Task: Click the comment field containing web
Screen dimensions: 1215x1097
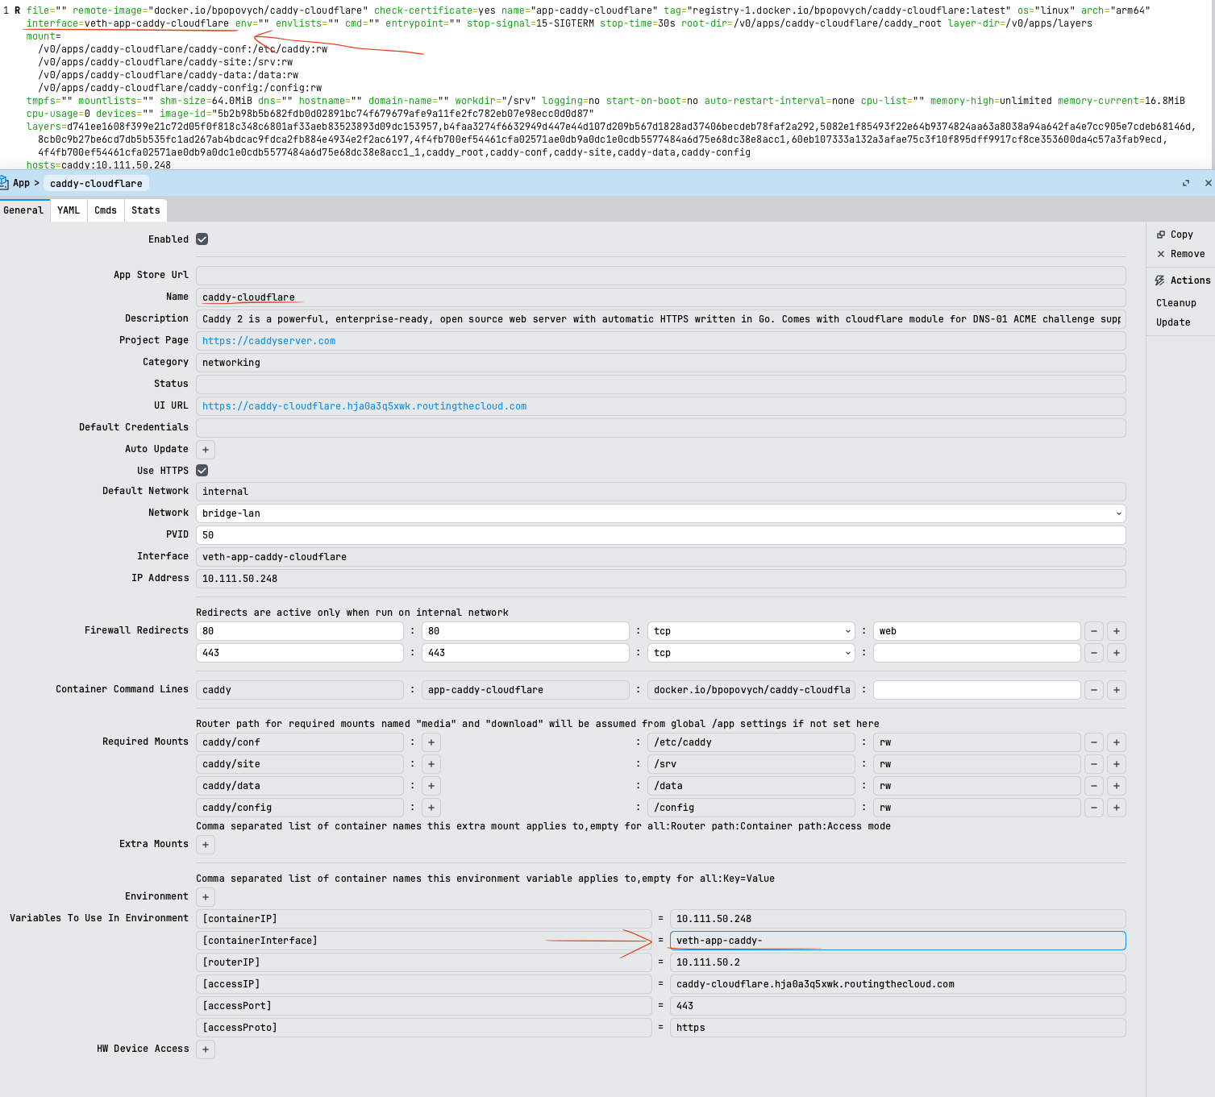Action: pos(977,631)
